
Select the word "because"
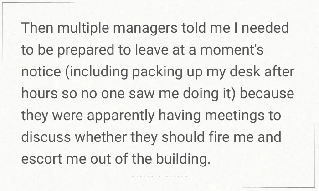267,93
